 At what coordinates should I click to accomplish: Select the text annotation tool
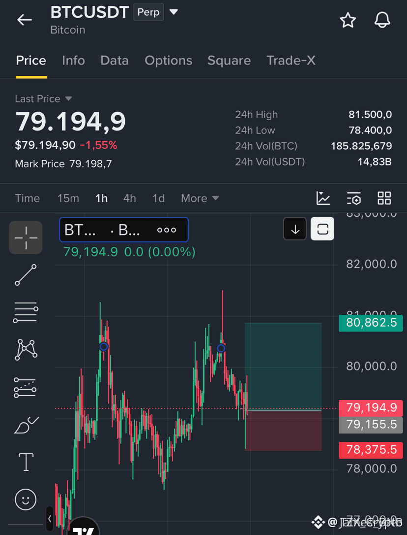26,462
